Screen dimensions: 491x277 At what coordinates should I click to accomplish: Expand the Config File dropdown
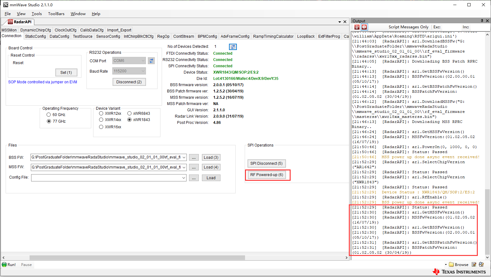184,178
